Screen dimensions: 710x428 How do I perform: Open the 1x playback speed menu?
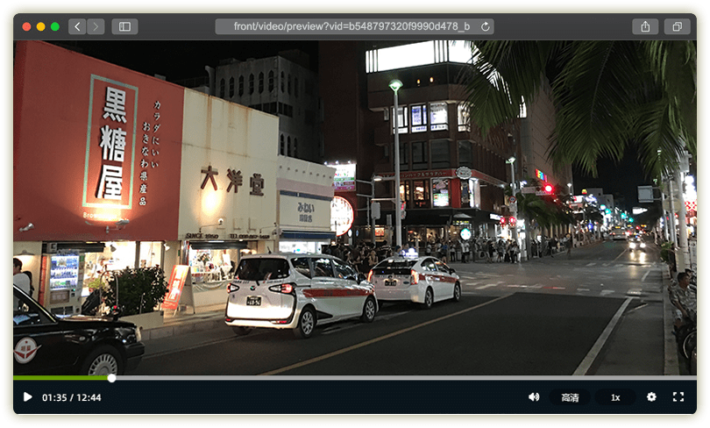(x=615, y=397)
